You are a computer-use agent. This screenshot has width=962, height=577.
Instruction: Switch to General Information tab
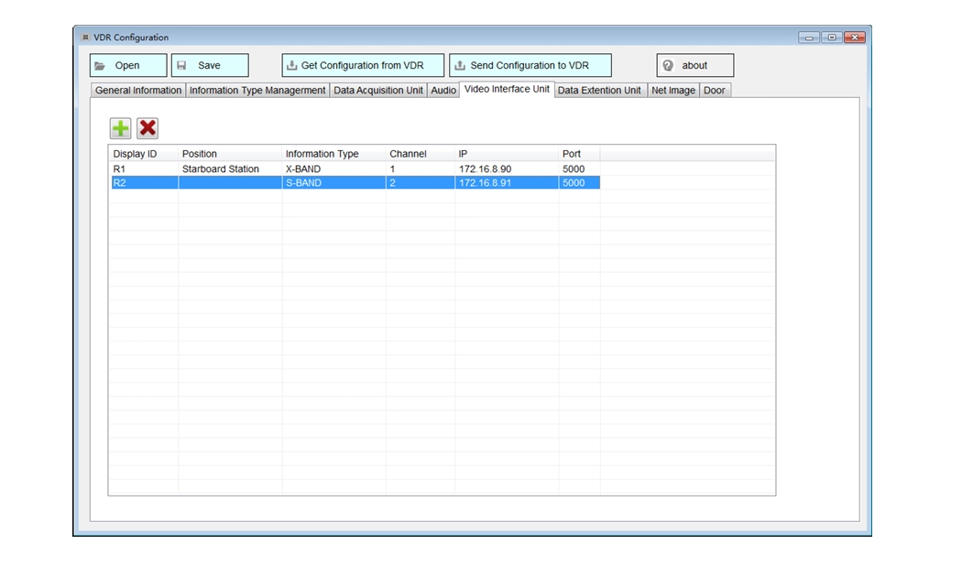[x=138, y=91]
